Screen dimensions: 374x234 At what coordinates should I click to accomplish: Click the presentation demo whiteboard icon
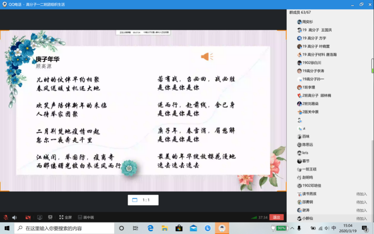click(50, 217)
